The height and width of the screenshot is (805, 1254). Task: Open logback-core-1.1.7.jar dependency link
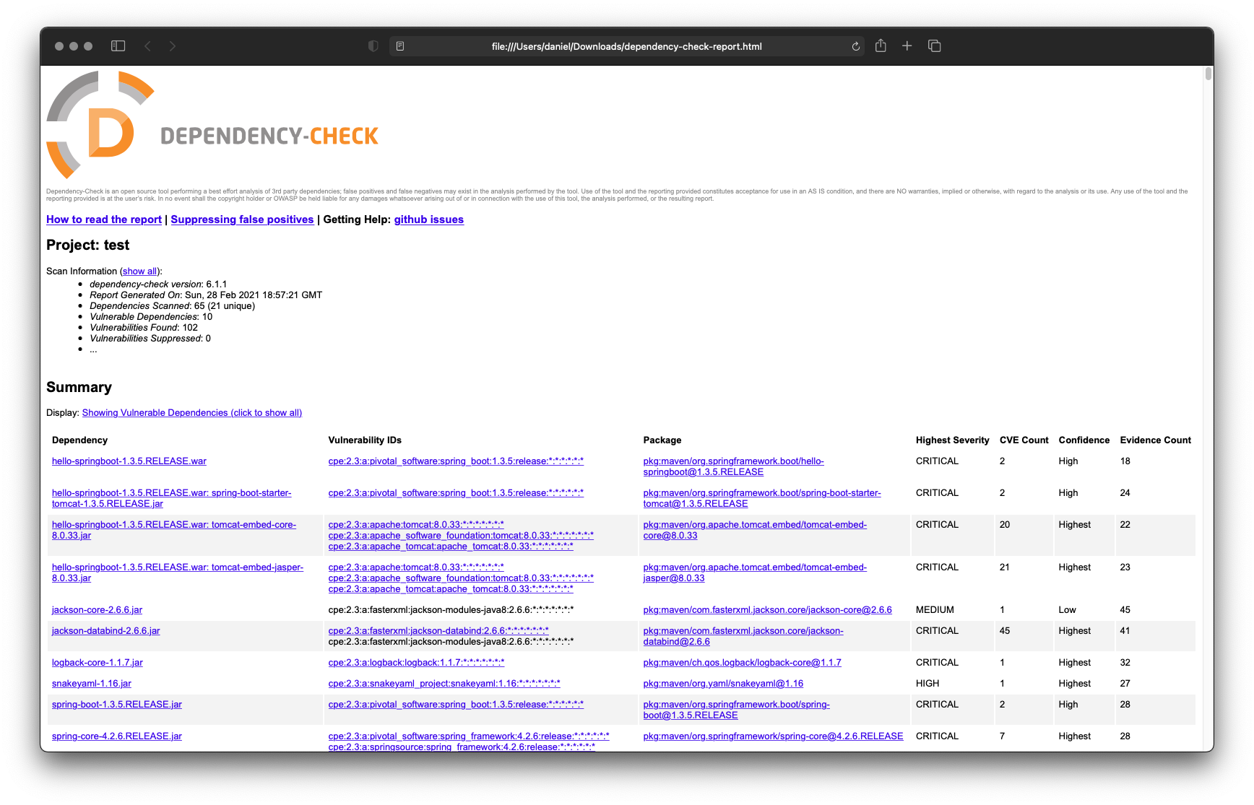click(x=98, y=663)
